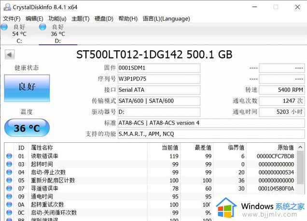Viewport: 307px width, 221px height.
Task: Click the status dot for 寻道错误率 row
Action: (9, 189)
